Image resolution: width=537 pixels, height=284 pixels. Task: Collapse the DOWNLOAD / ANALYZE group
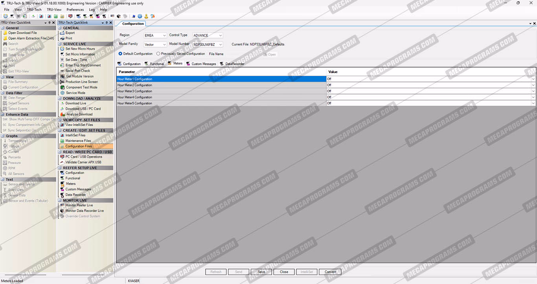[x=61, y=99]
